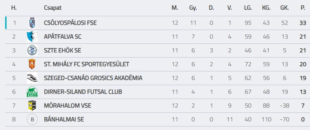Click the Bánhalmai SE placeholder B icon
Viewport: 310px width, 130px height.
click(32, 120)
